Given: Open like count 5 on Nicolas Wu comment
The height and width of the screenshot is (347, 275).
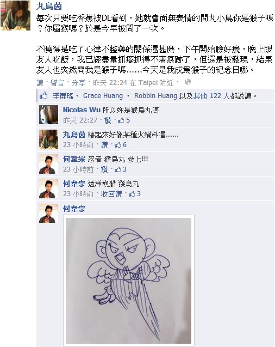Looking at the screenshot, I should 124,120.
